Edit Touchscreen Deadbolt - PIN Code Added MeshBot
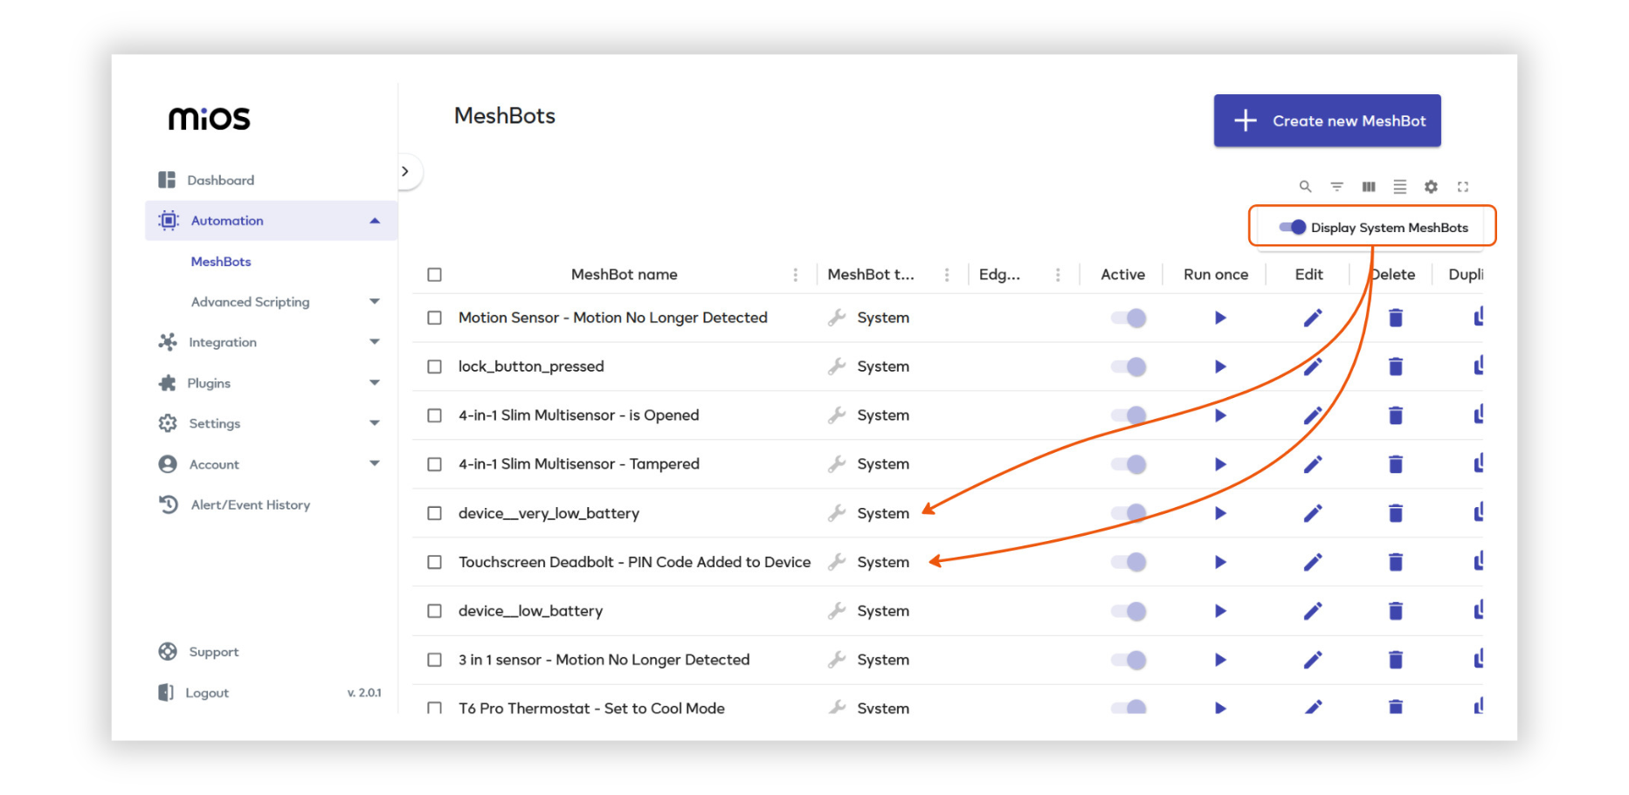 [1313, 562]
